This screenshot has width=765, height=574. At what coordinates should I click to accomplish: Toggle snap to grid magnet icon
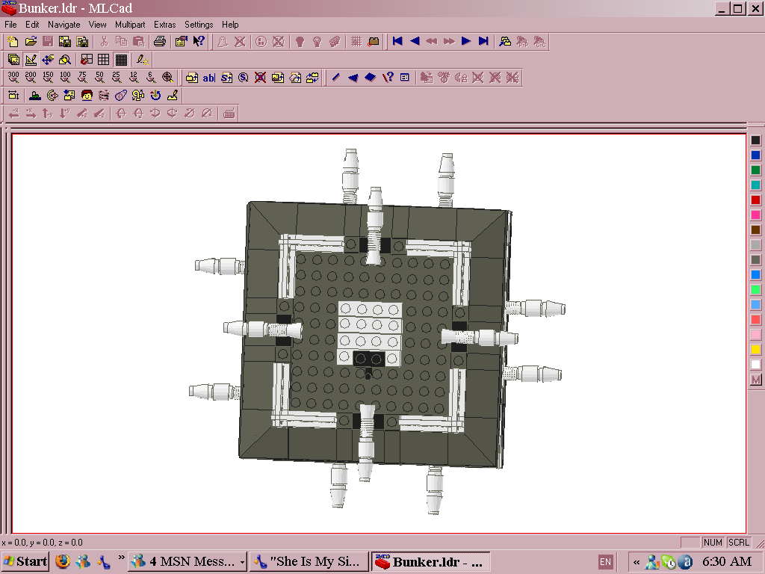coord(87,60)
